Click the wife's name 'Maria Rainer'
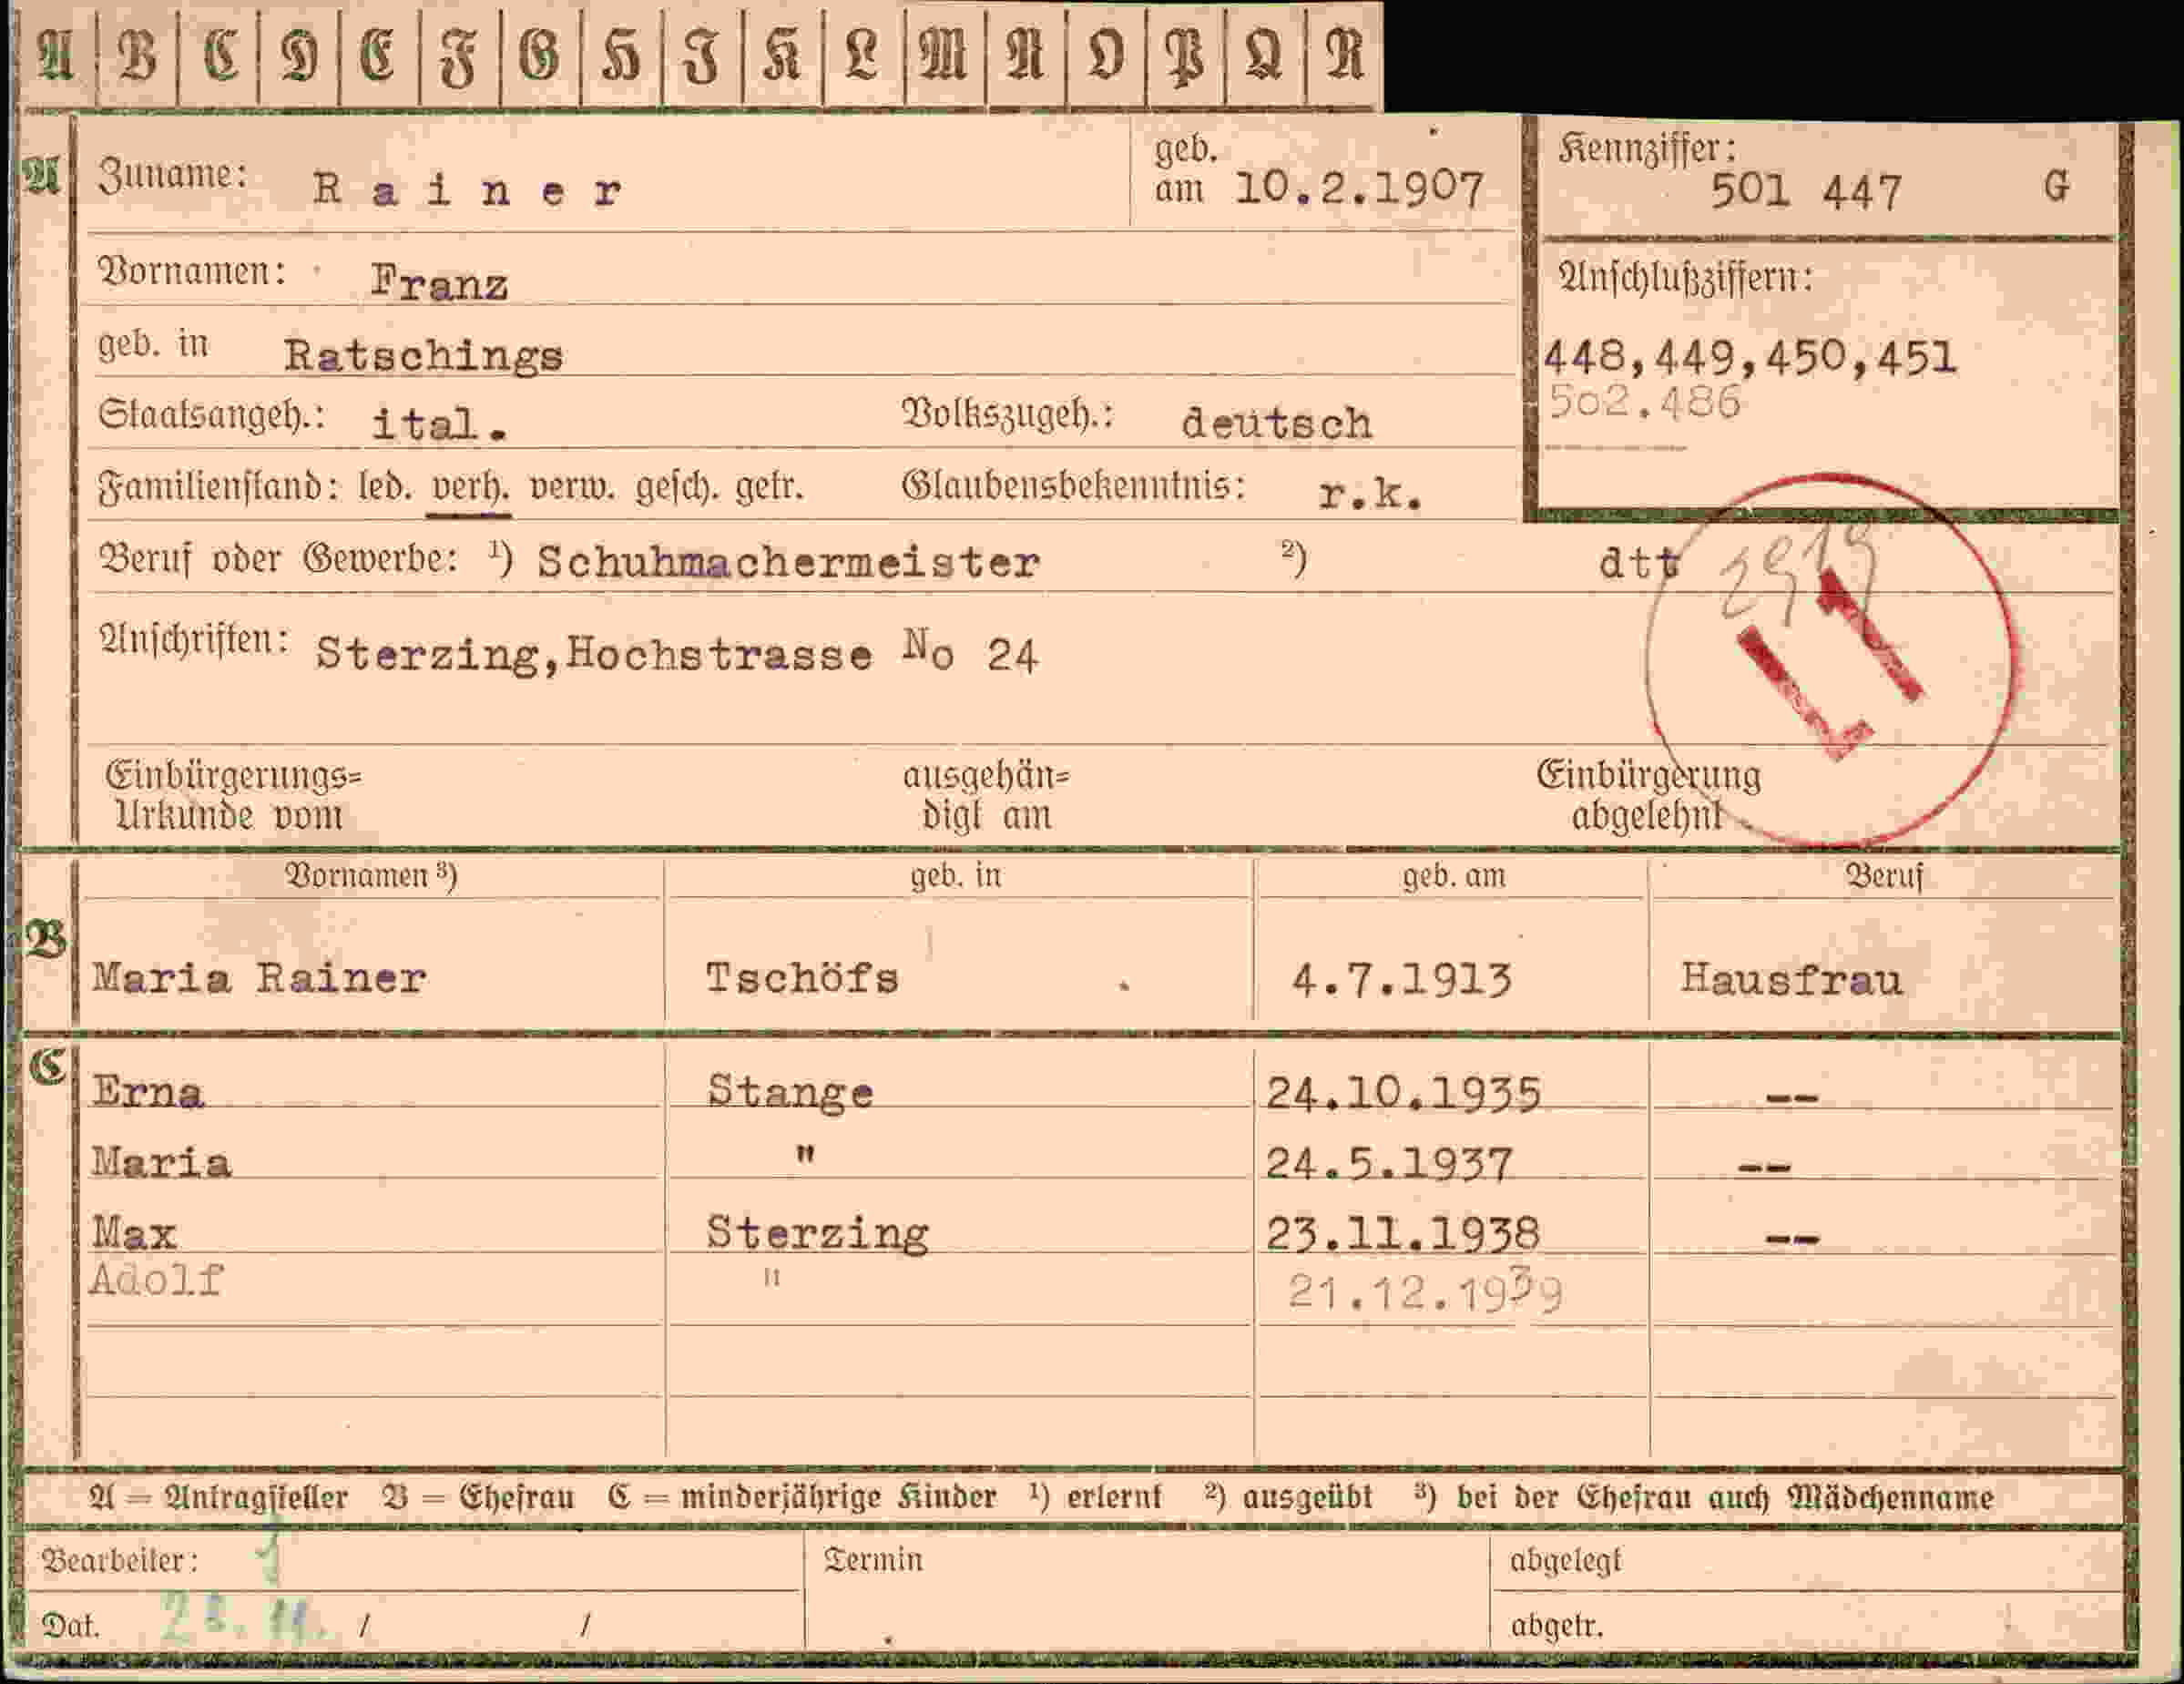The image size is (2184, 1684). (259, 977)
